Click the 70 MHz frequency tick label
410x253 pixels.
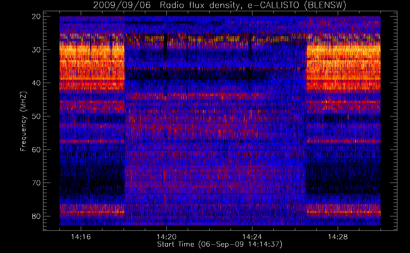(36, 183)
